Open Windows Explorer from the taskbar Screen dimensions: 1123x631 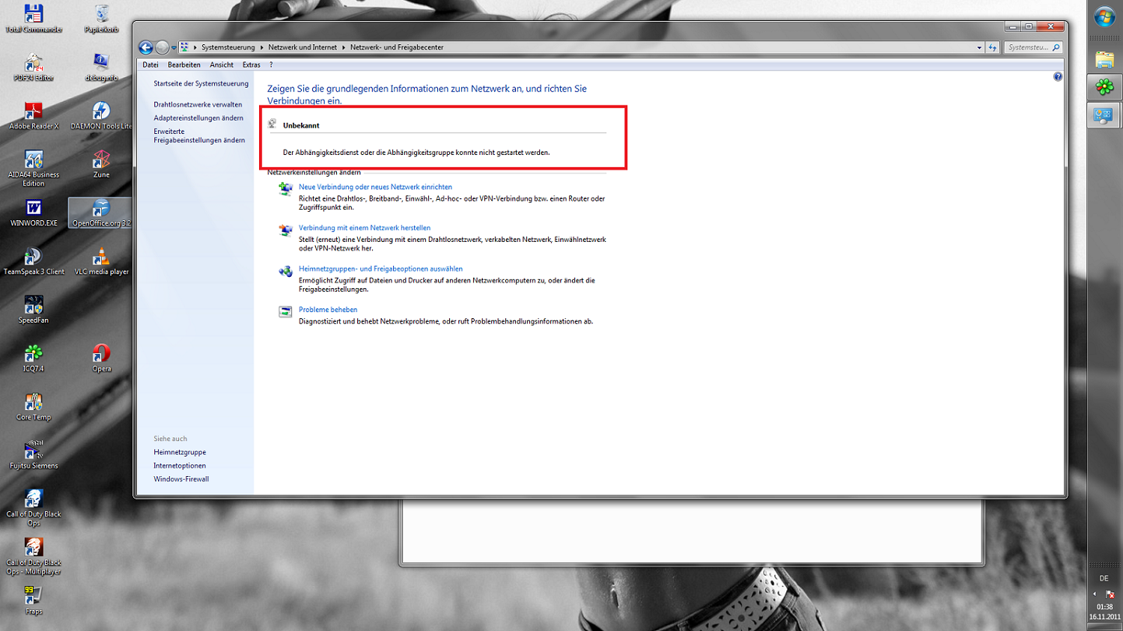(1104, 58)
